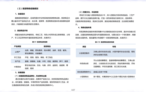Screen dimensions: 146x92
Task: Select the 大型商贸集市 row label
Action: click(84, 53)
